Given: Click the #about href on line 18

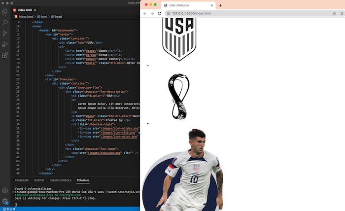Looking at the screenshot, I should point(91,59).
